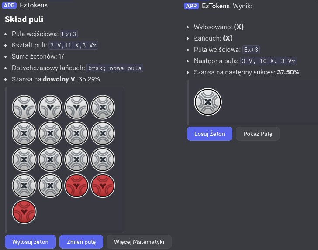Viewport: 318px width, 250px height.
Task: Click the APP badge beside the Wynik message
Action: 191,6
